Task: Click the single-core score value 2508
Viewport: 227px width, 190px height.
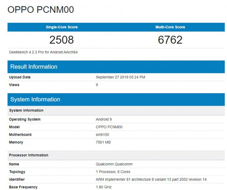Action: click(61, 40)
